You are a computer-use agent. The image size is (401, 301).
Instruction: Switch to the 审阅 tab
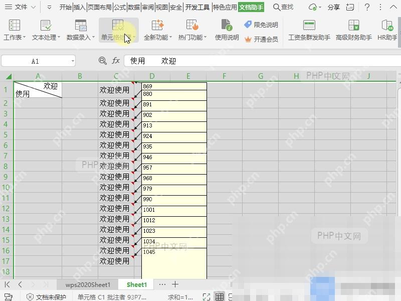pyautogui.click(x=148, y=7)
